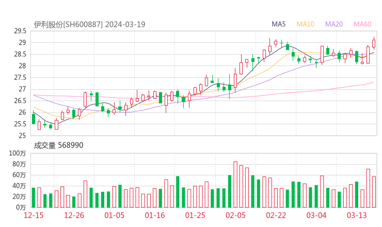Click the 12-15 date axis label
The width and height of the screenshot is (382, 227).
[x=34, y=215]
